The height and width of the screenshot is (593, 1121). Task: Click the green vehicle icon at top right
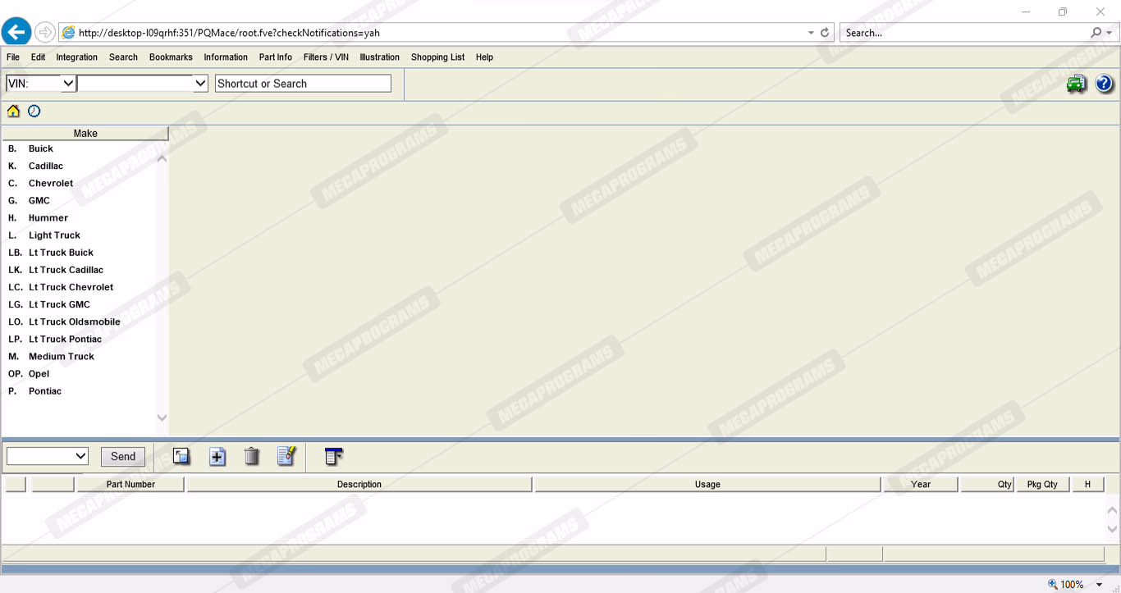[1076, 84]
